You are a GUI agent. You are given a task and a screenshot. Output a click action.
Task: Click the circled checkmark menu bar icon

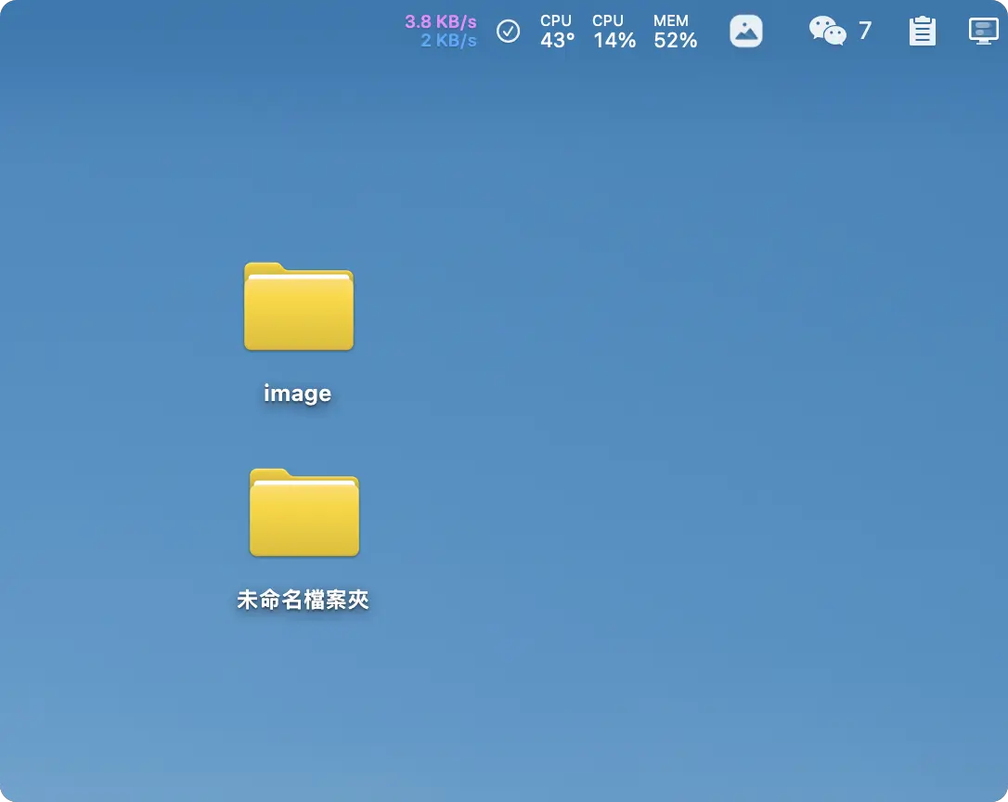pos(508,31)
